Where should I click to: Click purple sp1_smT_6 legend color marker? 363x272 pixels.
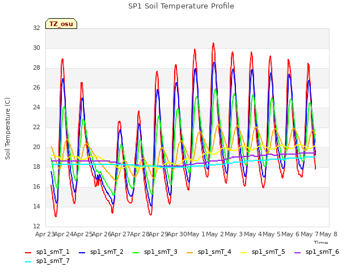[x=297, y=253]
